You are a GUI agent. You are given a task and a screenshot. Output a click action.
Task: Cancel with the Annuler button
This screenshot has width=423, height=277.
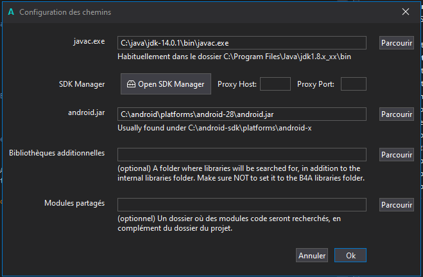[x=312, y=255]
